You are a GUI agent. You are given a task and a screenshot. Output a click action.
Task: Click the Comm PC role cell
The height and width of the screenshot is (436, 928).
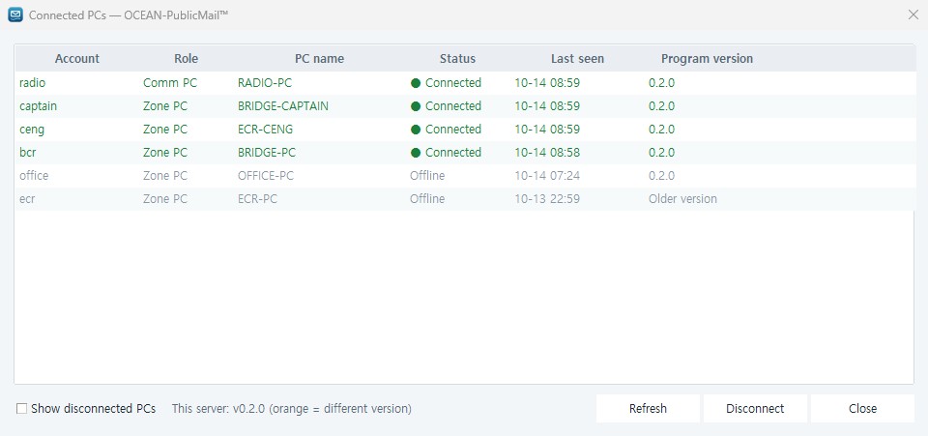170,83
